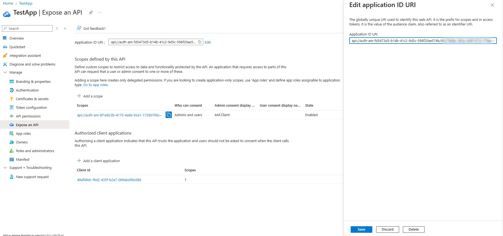This screenshot has height=236, width=503.
Task: Click the Quickstart cloud icon
Action: tap(5, 47)
